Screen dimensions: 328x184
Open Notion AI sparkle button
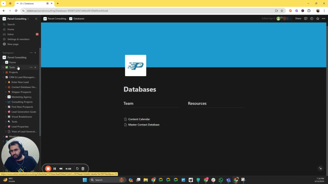pyautogui.click(x=320, y=168)
